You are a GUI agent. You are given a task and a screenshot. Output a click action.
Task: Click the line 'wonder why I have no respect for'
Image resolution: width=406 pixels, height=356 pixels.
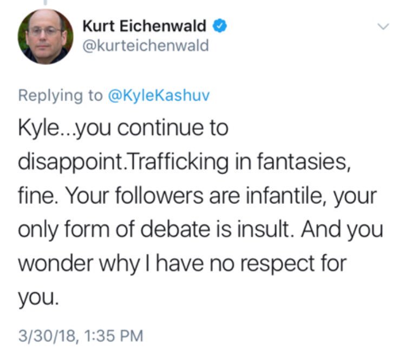click(x=182, y=264)
